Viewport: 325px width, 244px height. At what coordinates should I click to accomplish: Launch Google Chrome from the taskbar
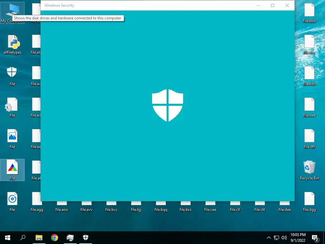click(x=55, y=238)
